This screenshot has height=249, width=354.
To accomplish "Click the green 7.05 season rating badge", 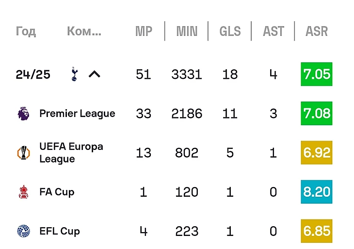I will [x=317, y=74].
